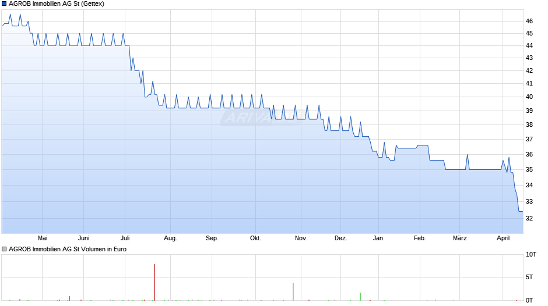Viewport: 548px width, 306px height.
Task: Click the chart title 'AGROB Immobilien AG St (Gettex)'
Action: 57,4
